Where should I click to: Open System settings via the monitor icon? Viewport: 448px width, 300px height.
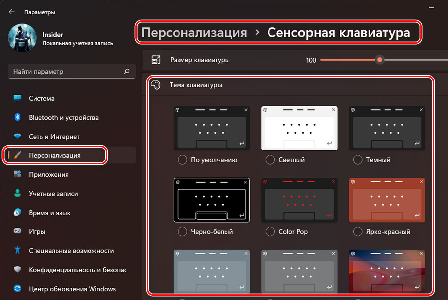[18, 98]
